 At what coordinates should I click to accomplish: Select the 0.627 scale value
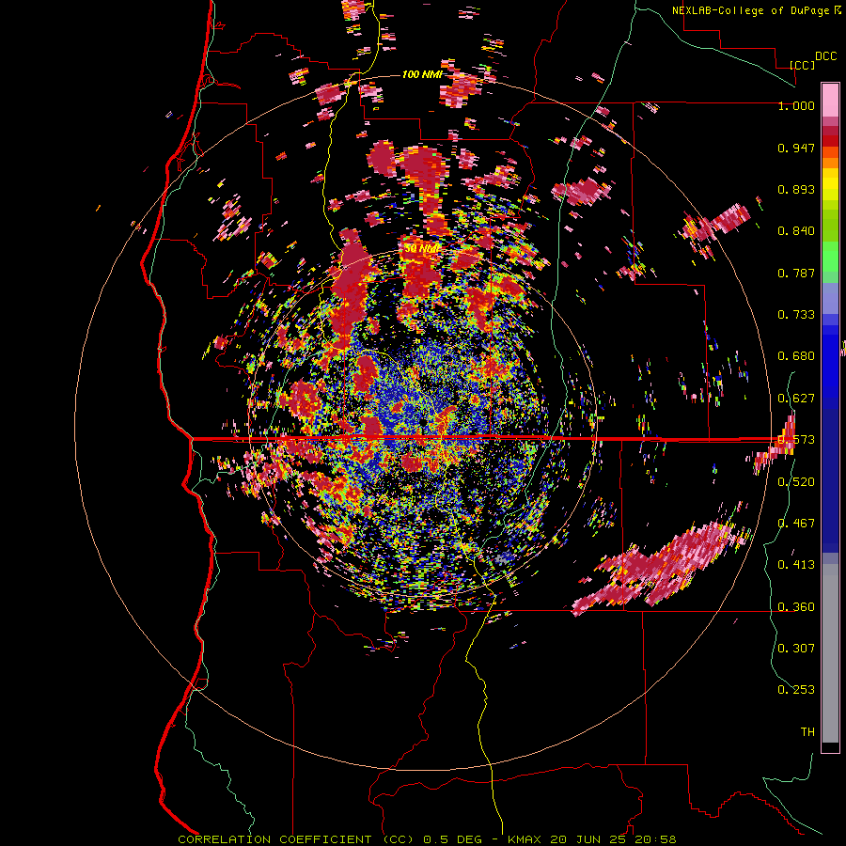tap(796, 399)
